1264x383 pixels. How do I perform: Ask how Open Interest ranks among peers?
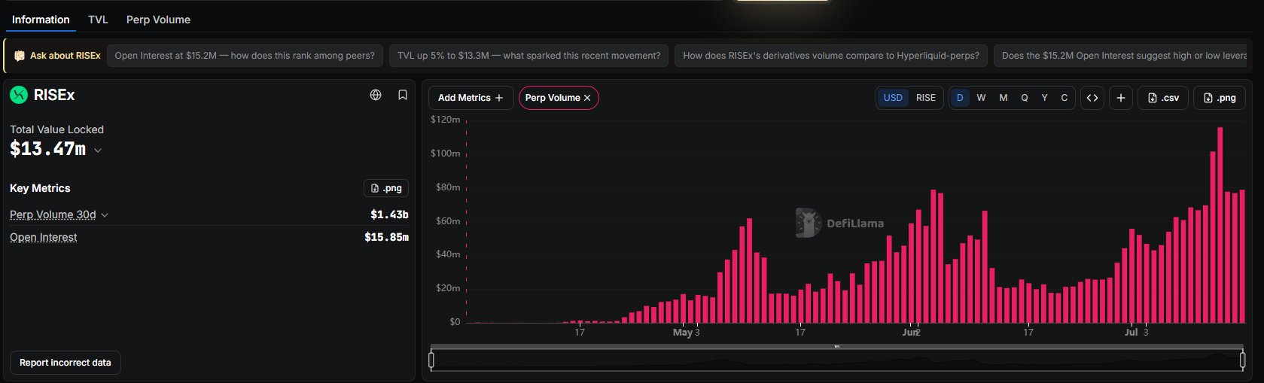(x=245, y=56)
